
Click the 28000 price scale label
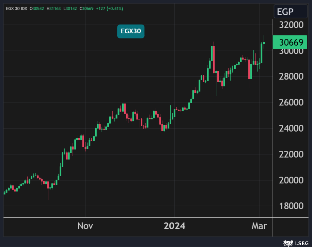pos(291,77)
